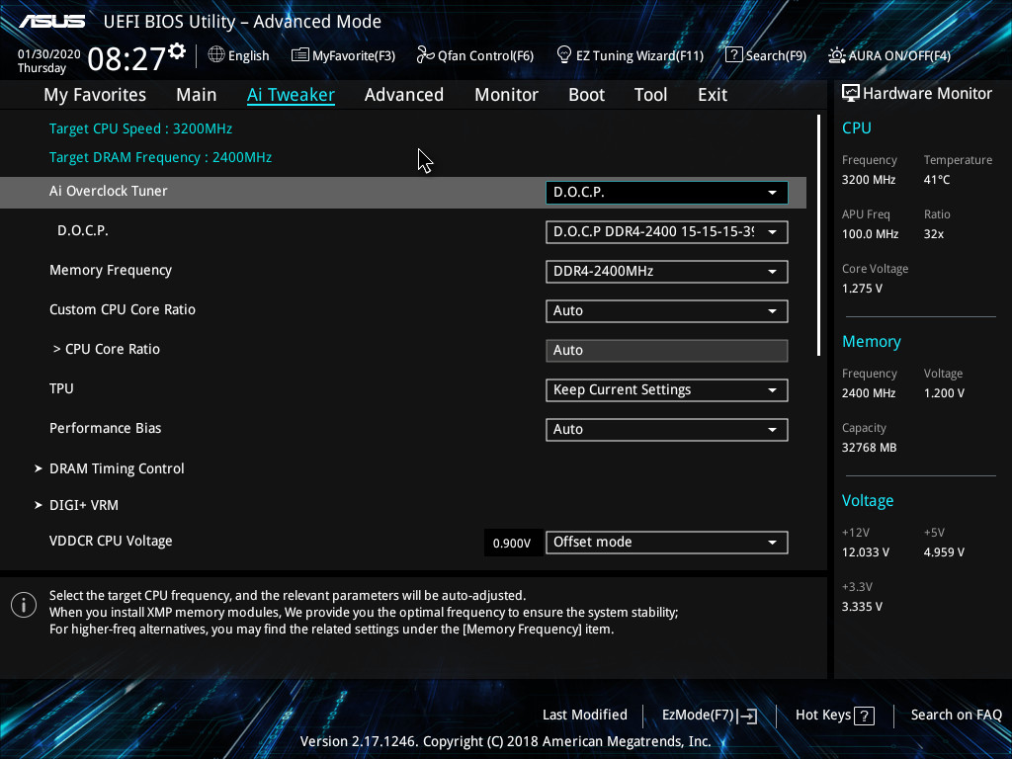Click Core Voltage 1.275 V value
This screenshot has height=759, width=1012.
(x=862, y=289)
